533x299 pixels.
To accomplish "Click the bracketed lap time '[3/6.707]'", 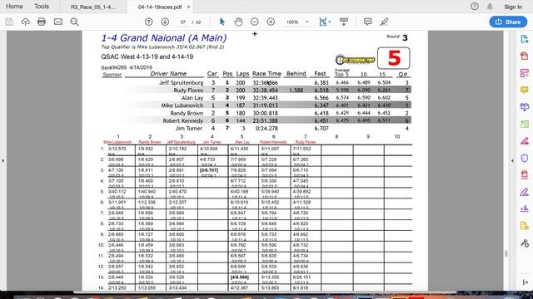I will pyautogui.click(x=209, y=170).
